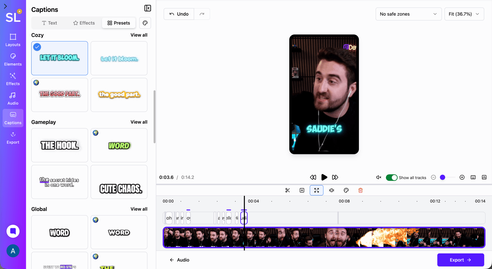Open the caption color palette button
The width and height of the screenshot is (492, 269).
145,23
